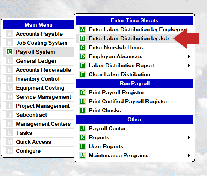207x176 pixels.
Task: Open the Employee Absences entry
Action: click(x=134, y=56)
